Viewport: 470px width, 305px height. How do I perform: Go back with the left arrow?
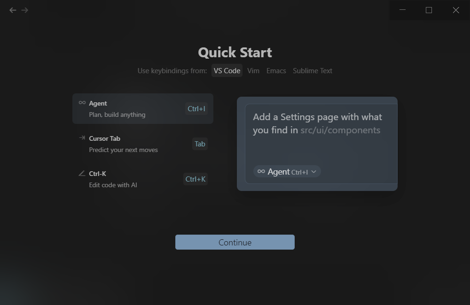pos(13,10)
